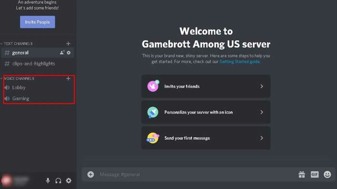Open the gift Nitro icon
Image resolution: width=337 pixels, height=189 pixels.
(301, 174)
